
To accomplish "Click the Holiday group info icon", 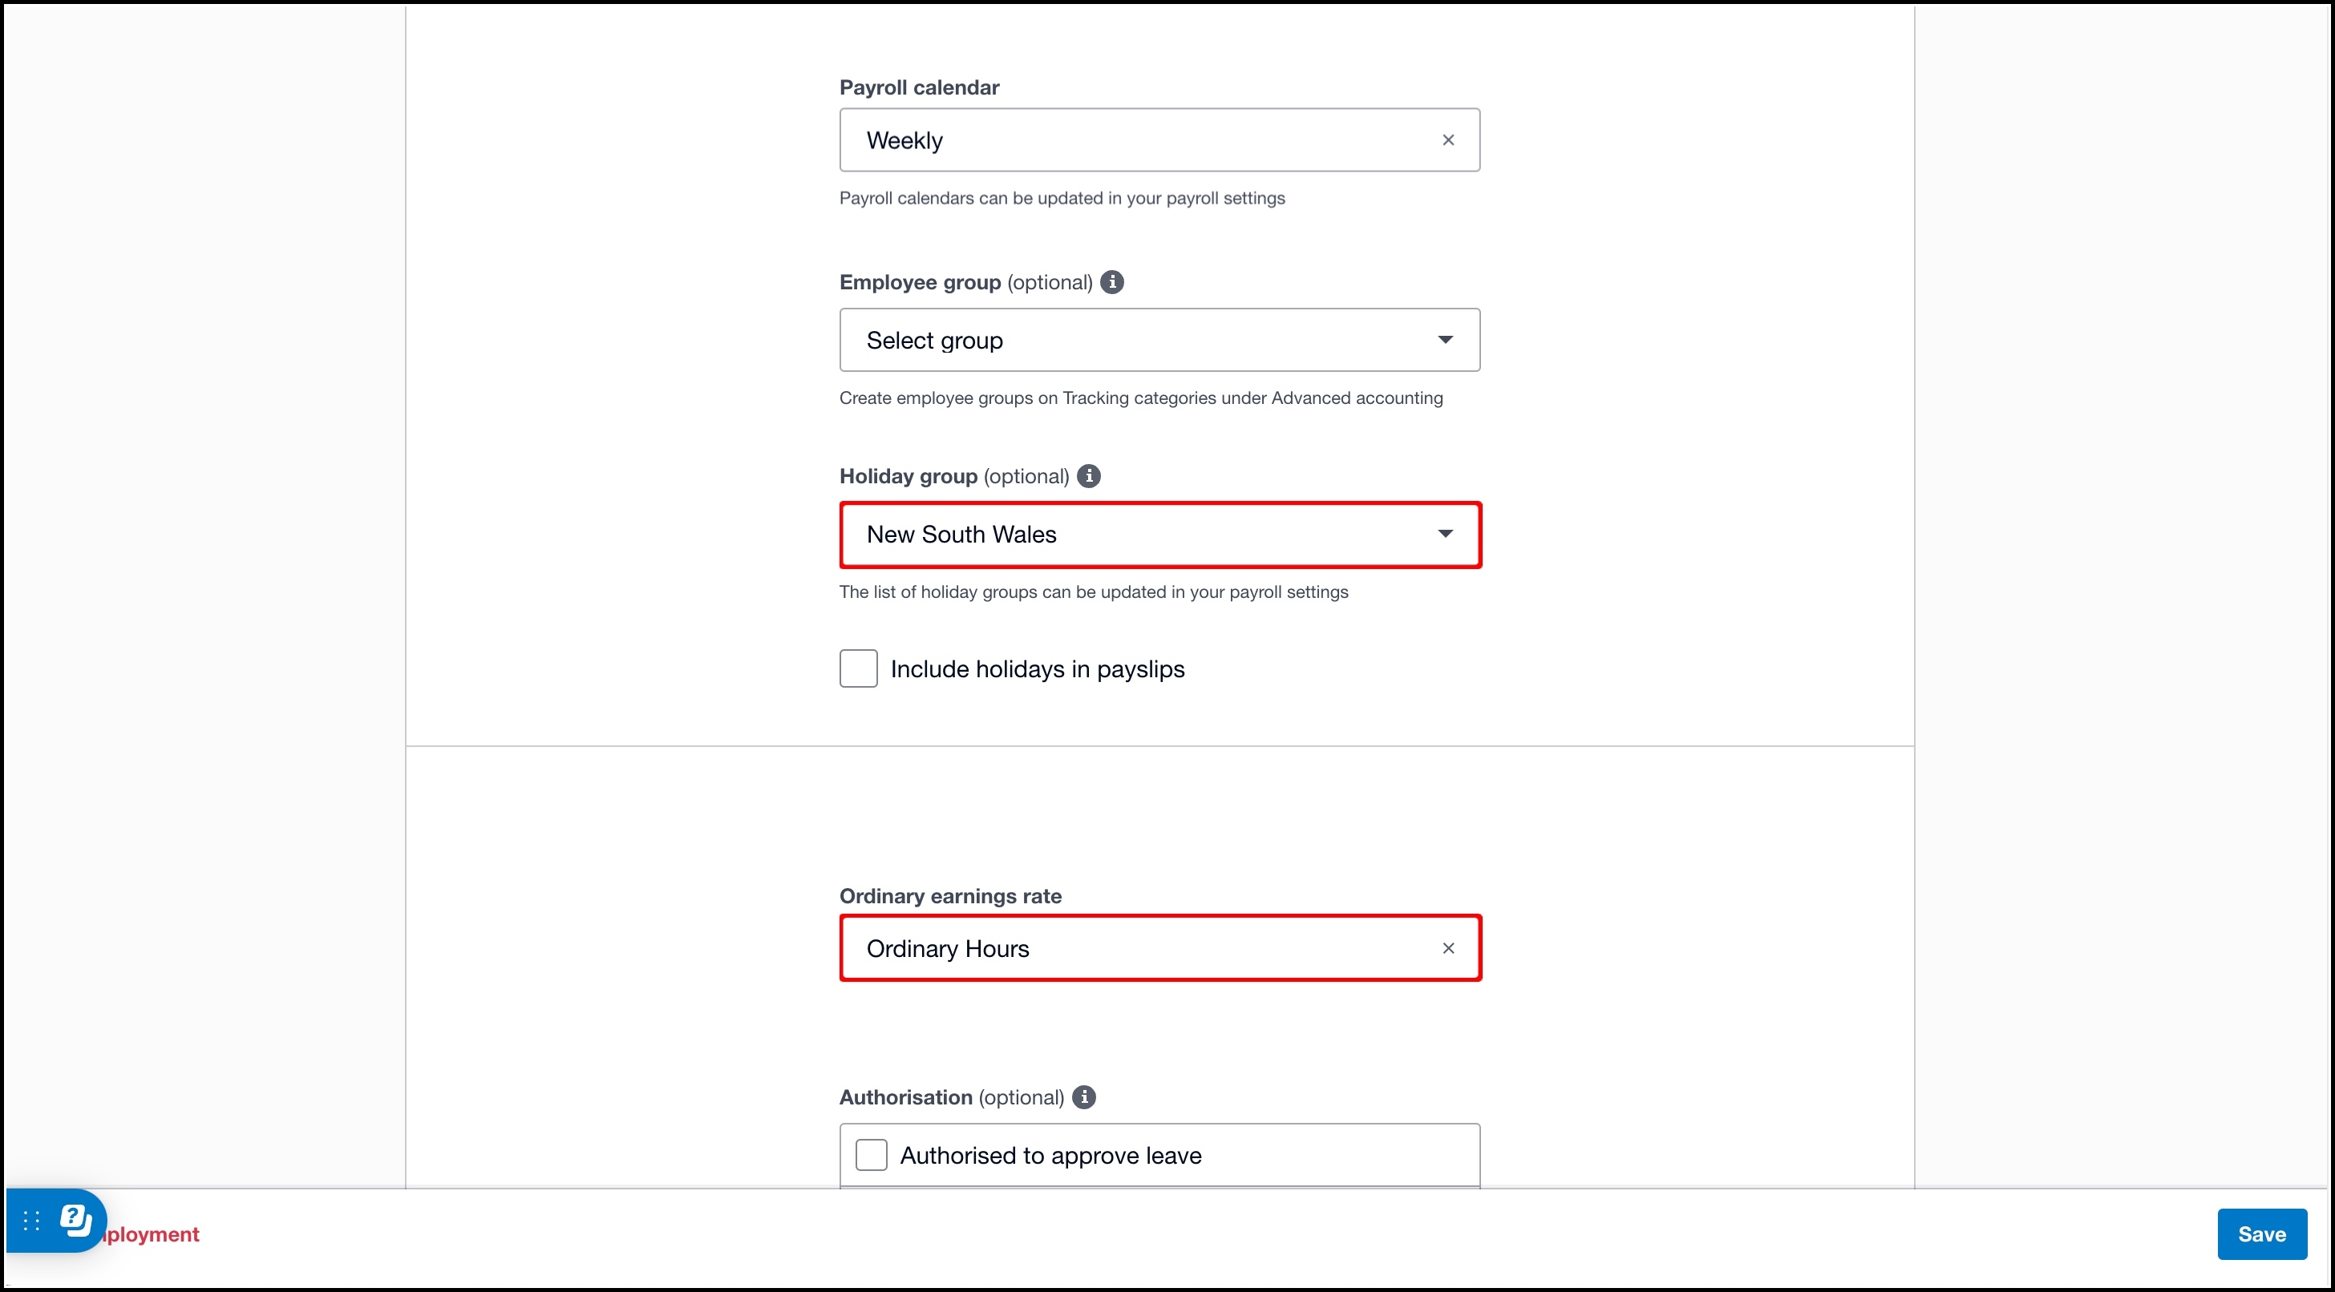I will click(x=1089, y=477).
